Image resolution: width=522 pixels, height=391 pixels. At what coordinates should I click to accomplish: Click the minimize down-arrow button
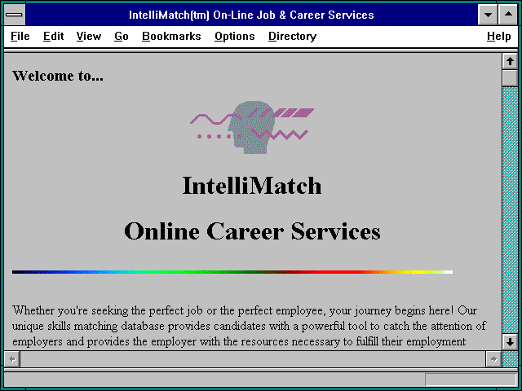[x=488, y=15]
